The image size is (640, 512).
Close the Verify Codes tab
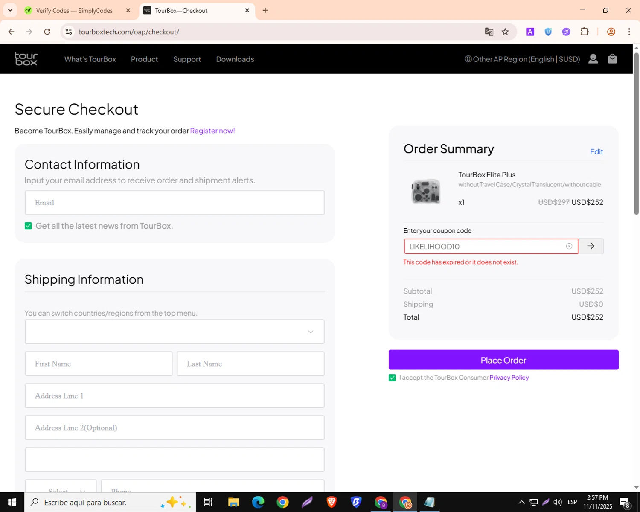point(128,10)
